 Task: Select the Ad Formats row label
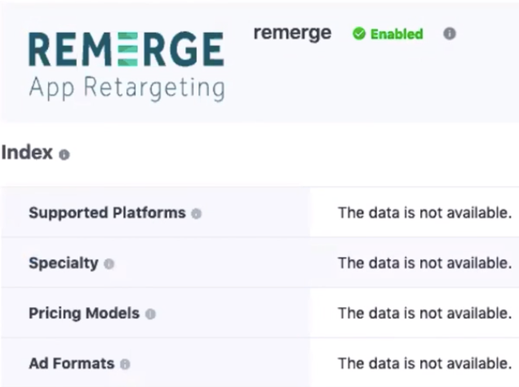coord(71,363)
